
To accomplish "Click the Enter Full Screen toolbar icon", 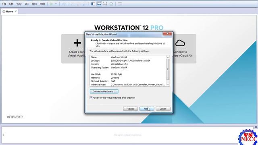I will [x=105, y=4].
